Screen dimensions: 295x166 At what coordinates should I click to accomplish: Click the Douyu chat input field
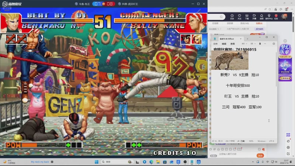tap(236, 154)
